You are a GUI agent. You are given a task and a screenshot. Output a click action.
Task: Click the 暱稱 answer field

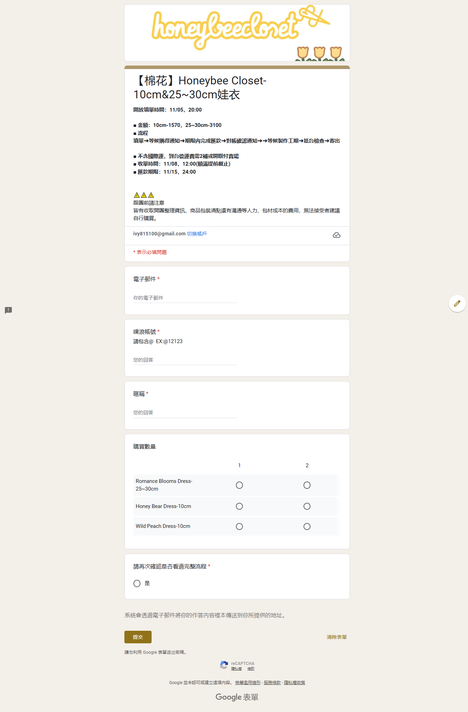[185, 413]
